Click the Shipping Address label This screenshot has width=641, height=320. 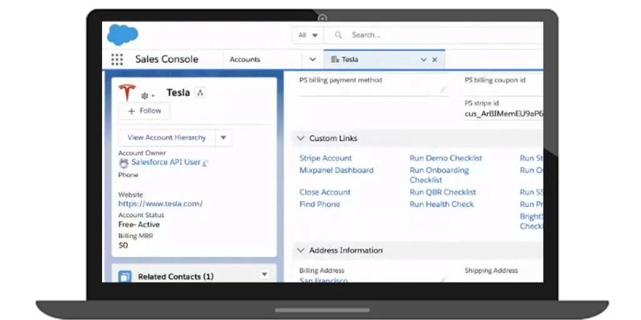(491, 271)
